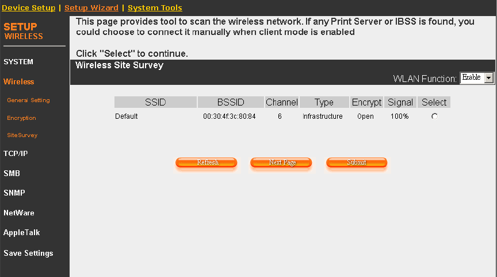Go to wireless General Setting

coord(28,100)
